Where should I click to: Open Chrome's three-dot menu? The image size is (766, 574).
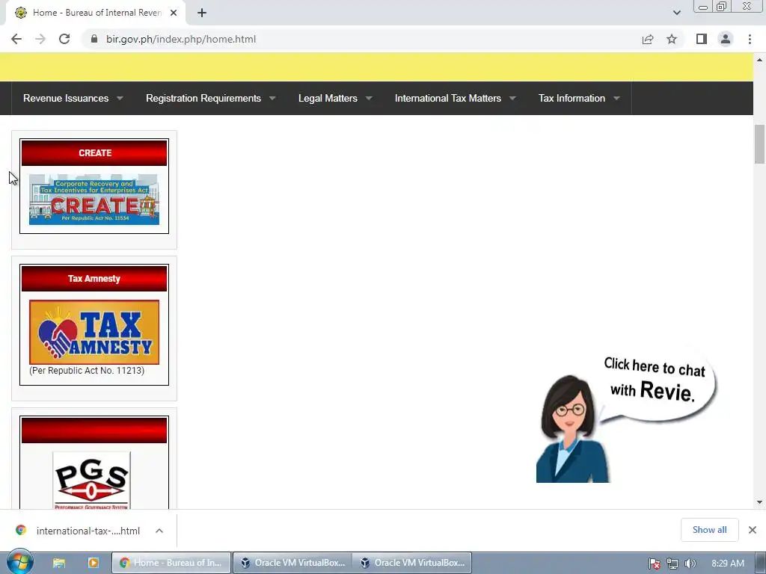click(x=750, y=39)
